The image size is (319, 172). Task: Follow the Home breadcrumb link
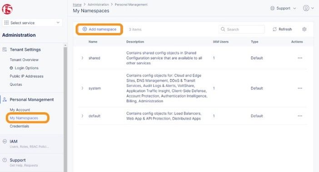click(x=77, y=5)
